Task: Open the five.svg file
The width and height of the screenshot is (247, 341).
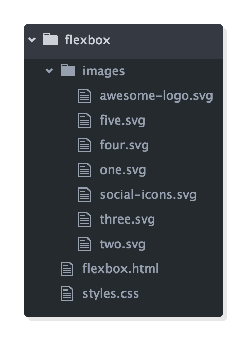Action: click(122, 121)
